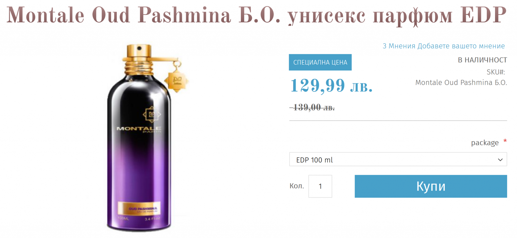Click the SKU value Montale Oud Pashmina Б.О.

tap(461, 82)
